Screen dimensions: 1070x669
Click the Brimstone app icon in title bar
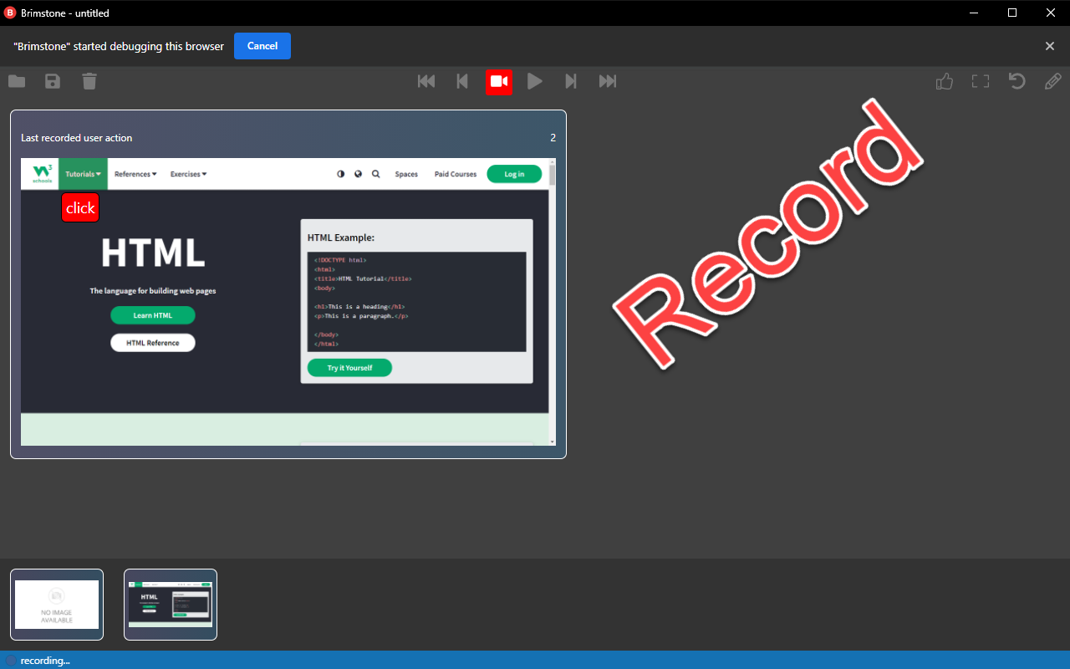coord(10,13)
